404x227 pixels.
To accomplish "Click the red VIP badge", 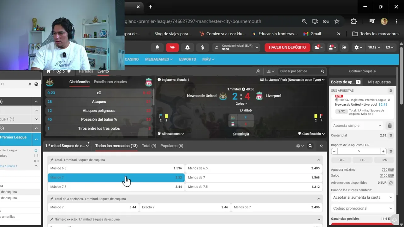I will (x=172, y=47).
